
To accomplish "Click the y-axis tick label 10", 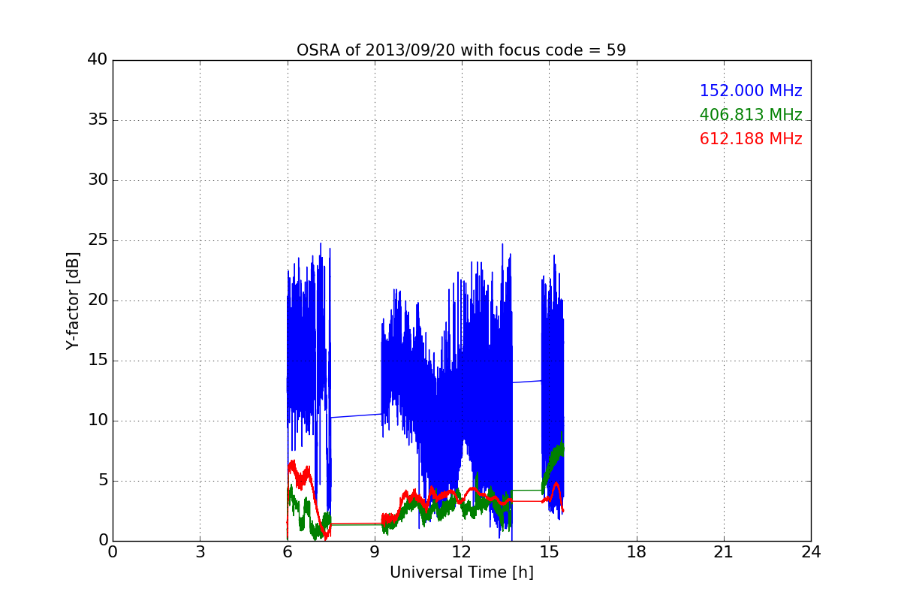I will (x=98, y=421).
